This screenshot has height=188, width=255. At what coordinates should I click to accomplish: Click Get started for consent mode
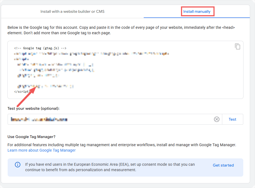click(x=223, y=165)
